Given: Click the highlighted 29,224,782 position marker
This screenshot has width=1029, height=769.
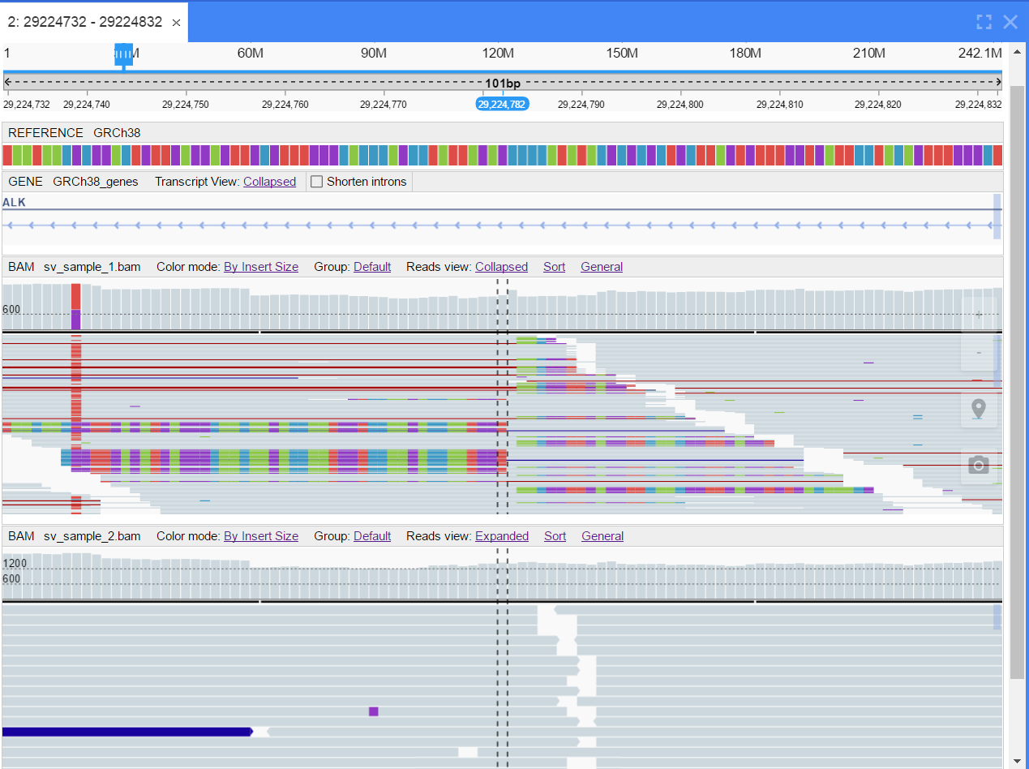Looking at the screenshot, I should [502, 104].
